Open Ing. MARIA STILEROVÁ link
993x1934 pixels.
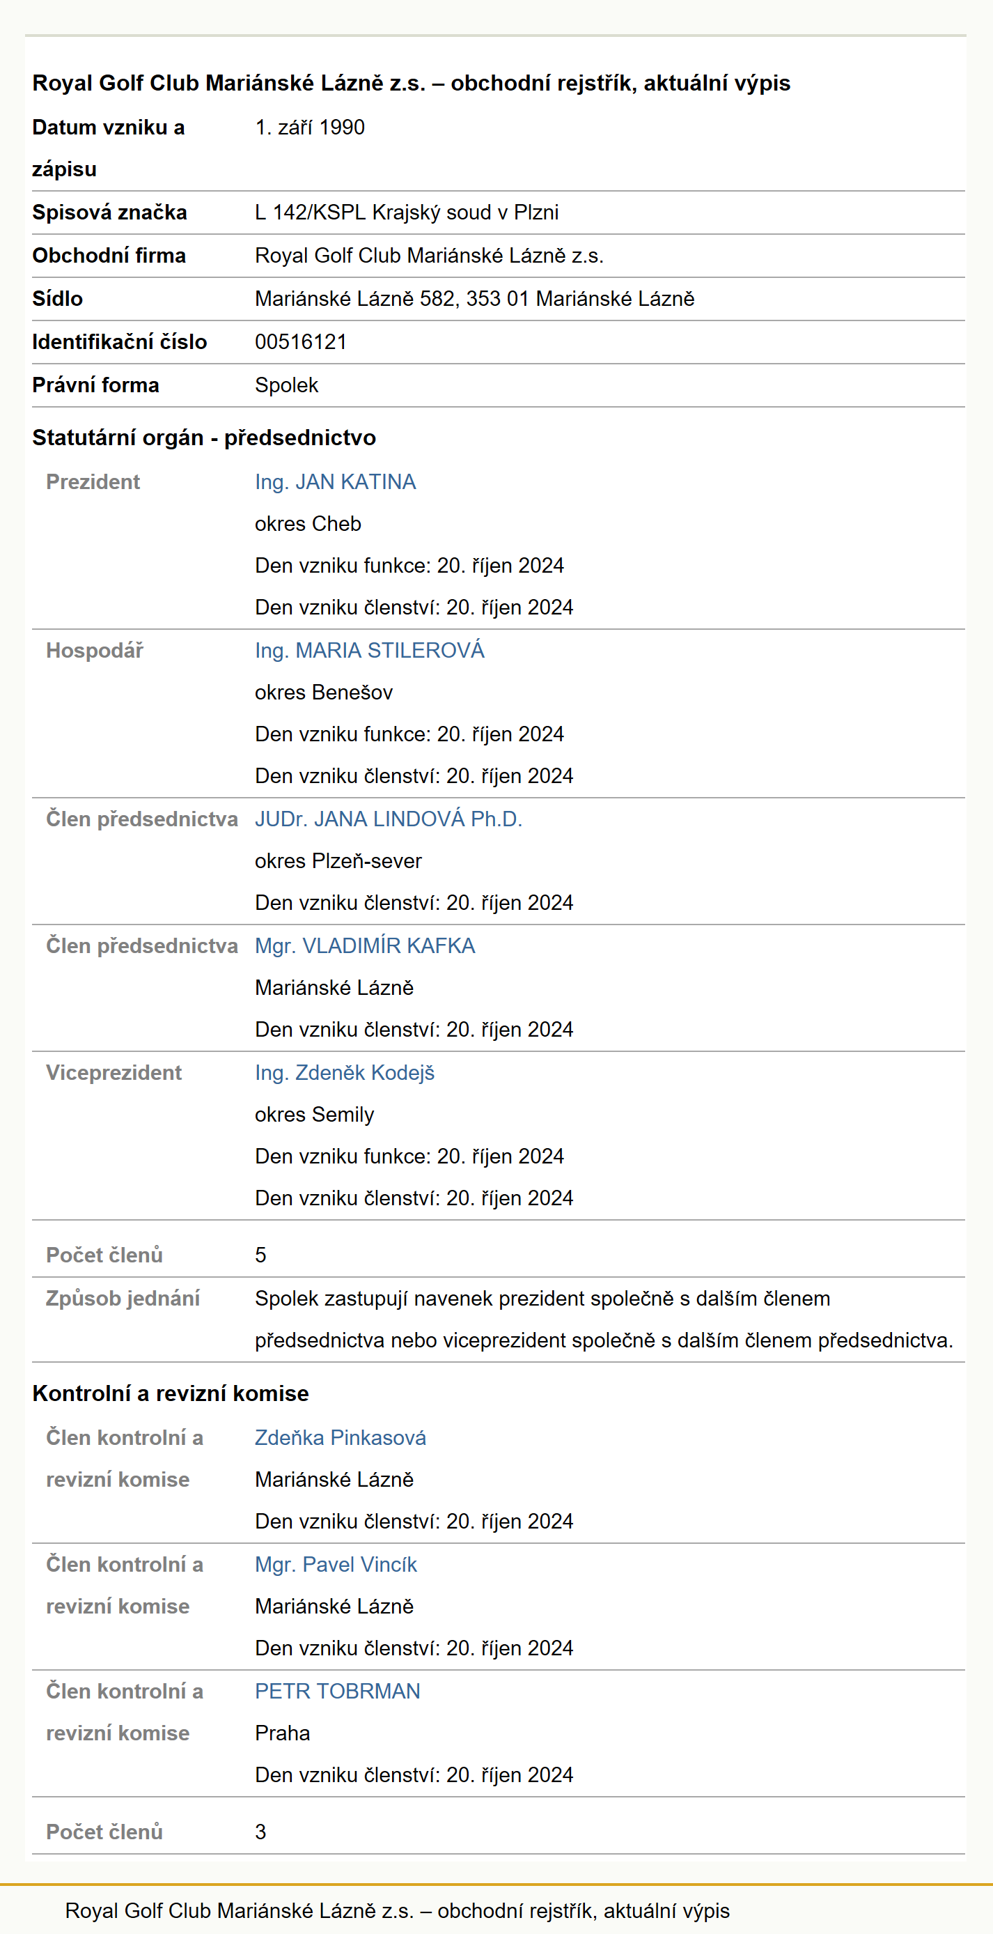coord(369,650)
